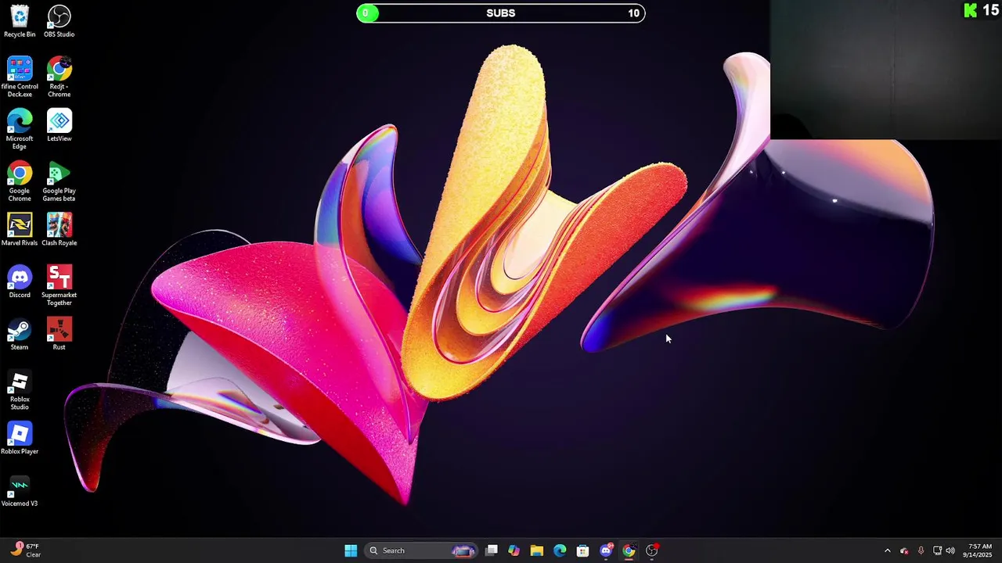Image resolution: width=1002 pixels, height=563 pixels.
Task: Switch to Discord in the taskbar
Action: click(x=606, y=550)
